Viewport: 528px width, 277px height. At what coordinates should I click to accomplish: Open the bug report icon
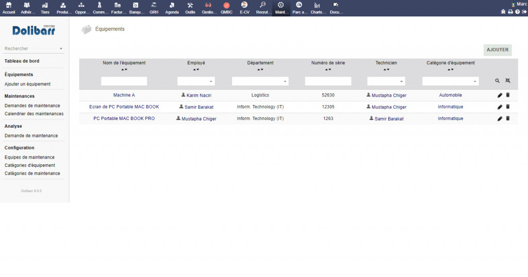point(503,11)
